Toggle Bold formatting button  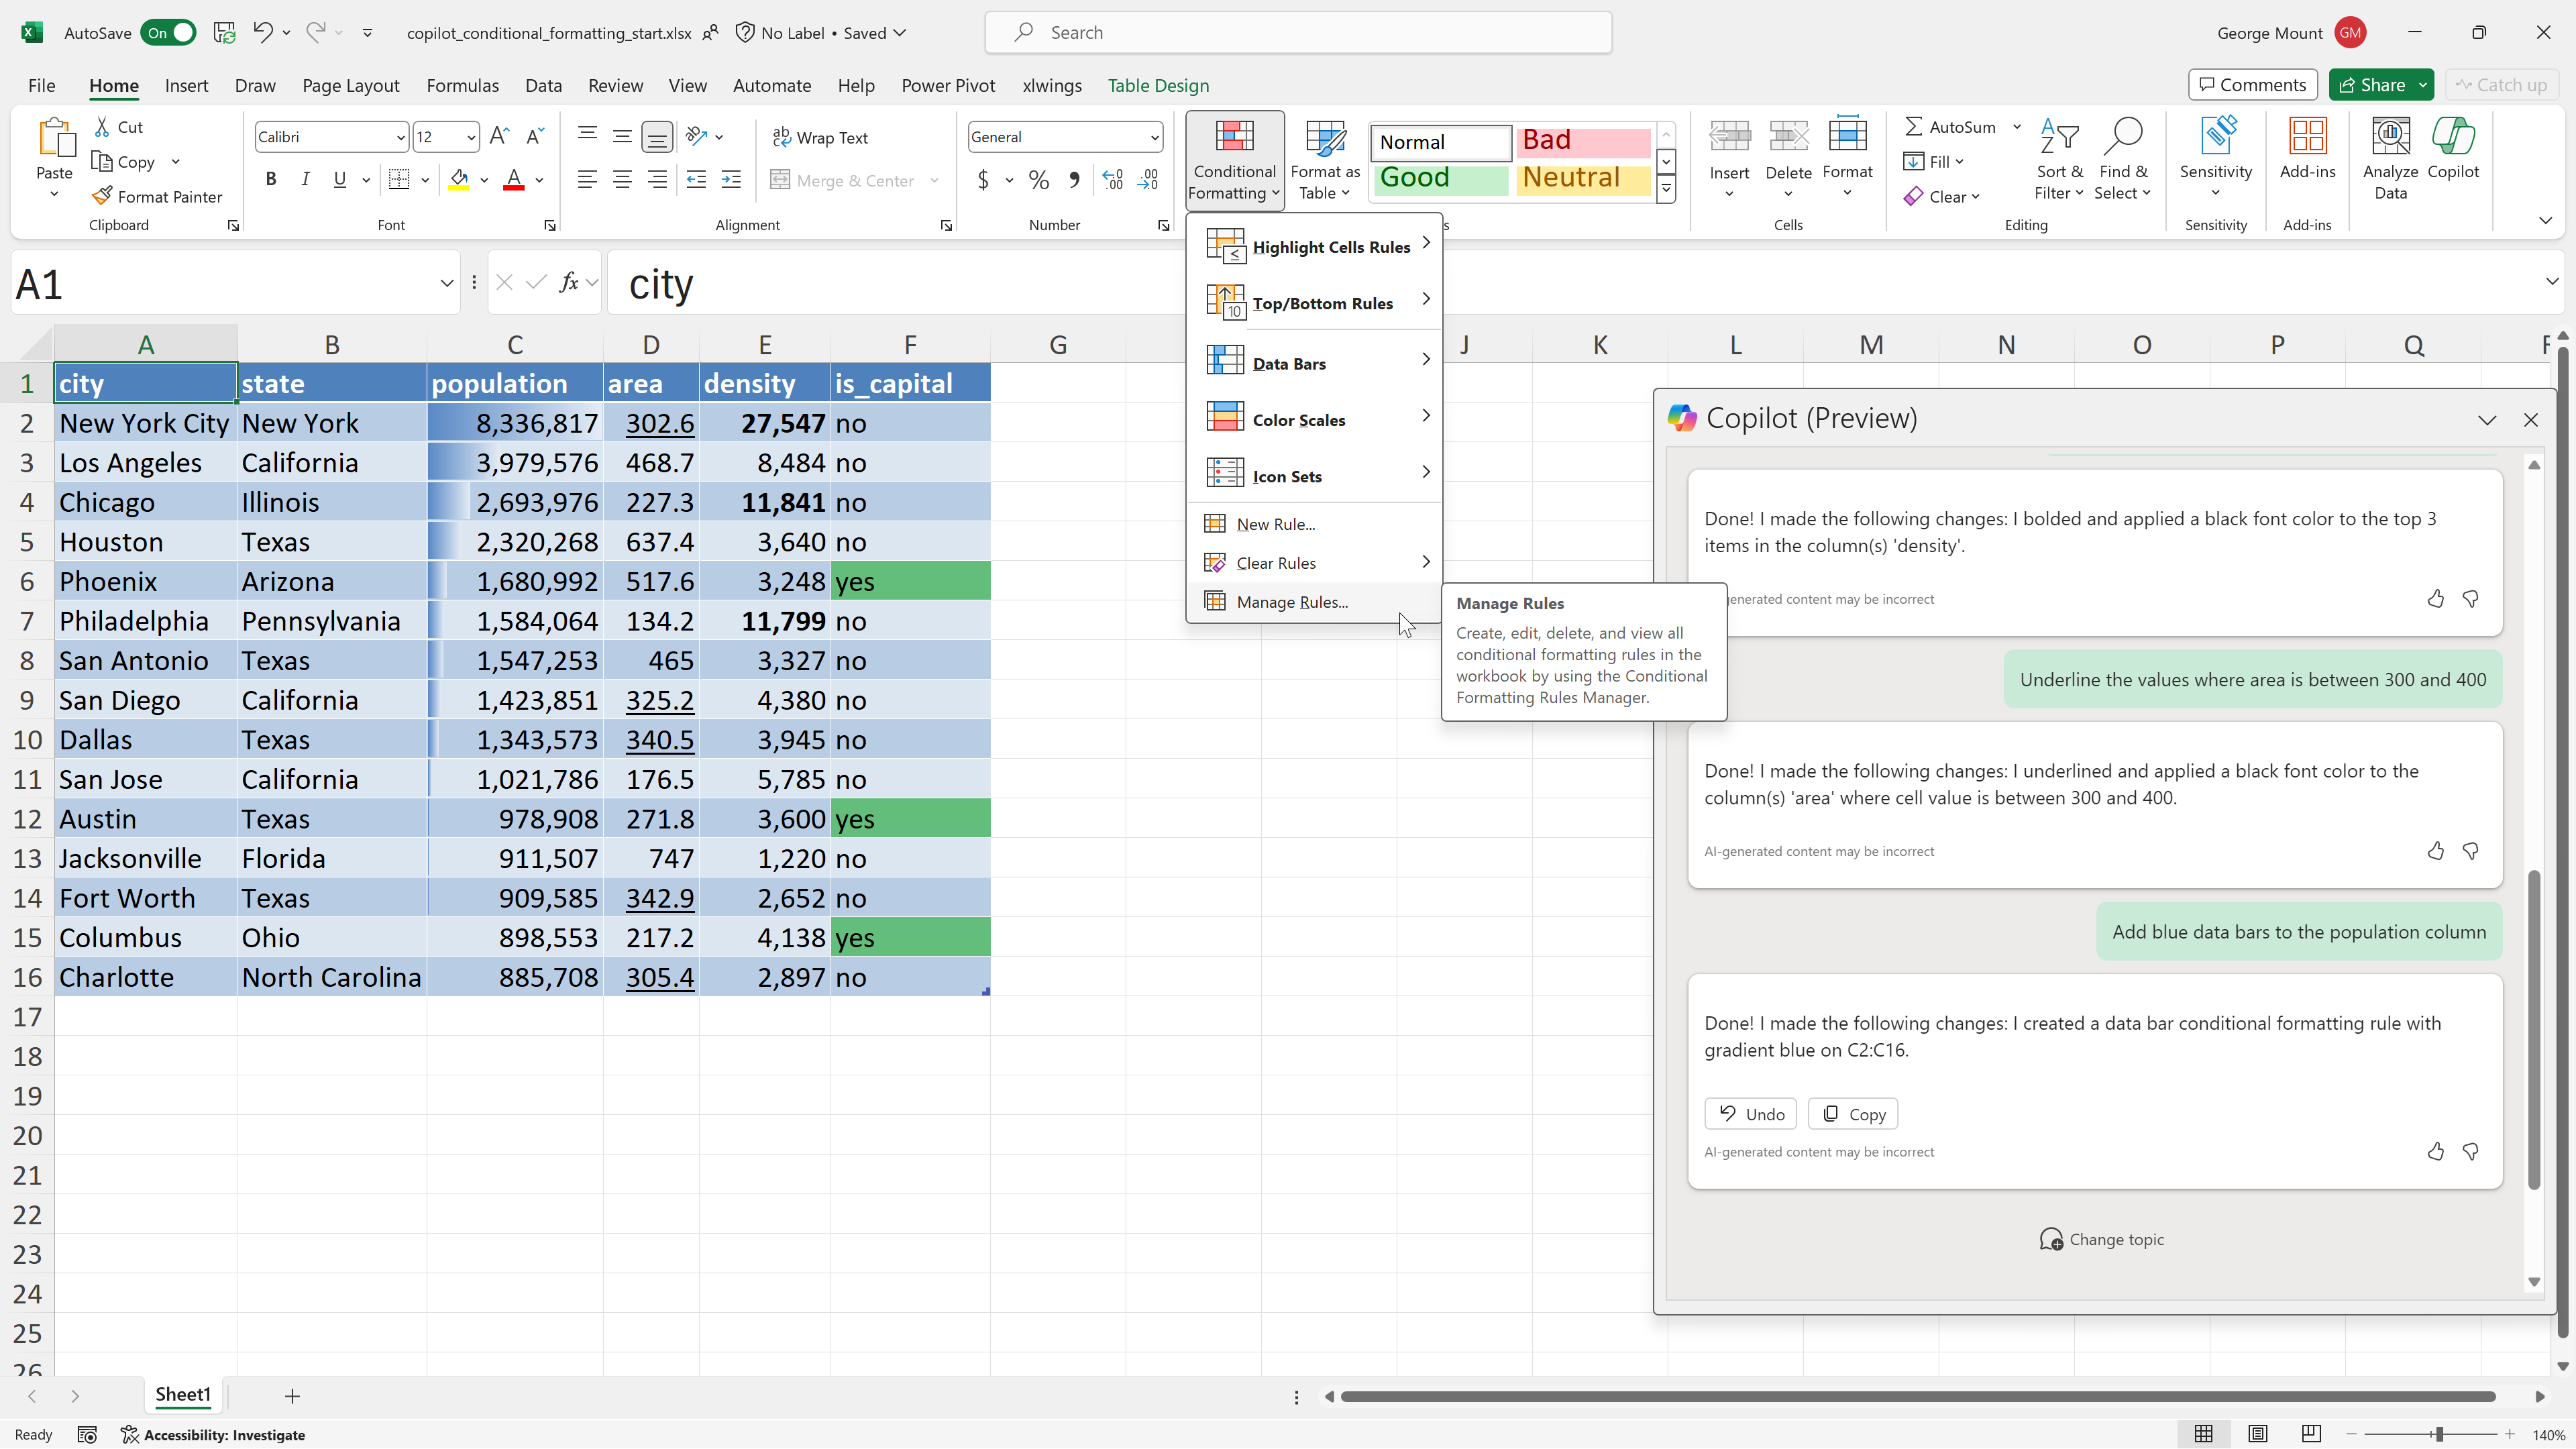click(x=271, y=180)
